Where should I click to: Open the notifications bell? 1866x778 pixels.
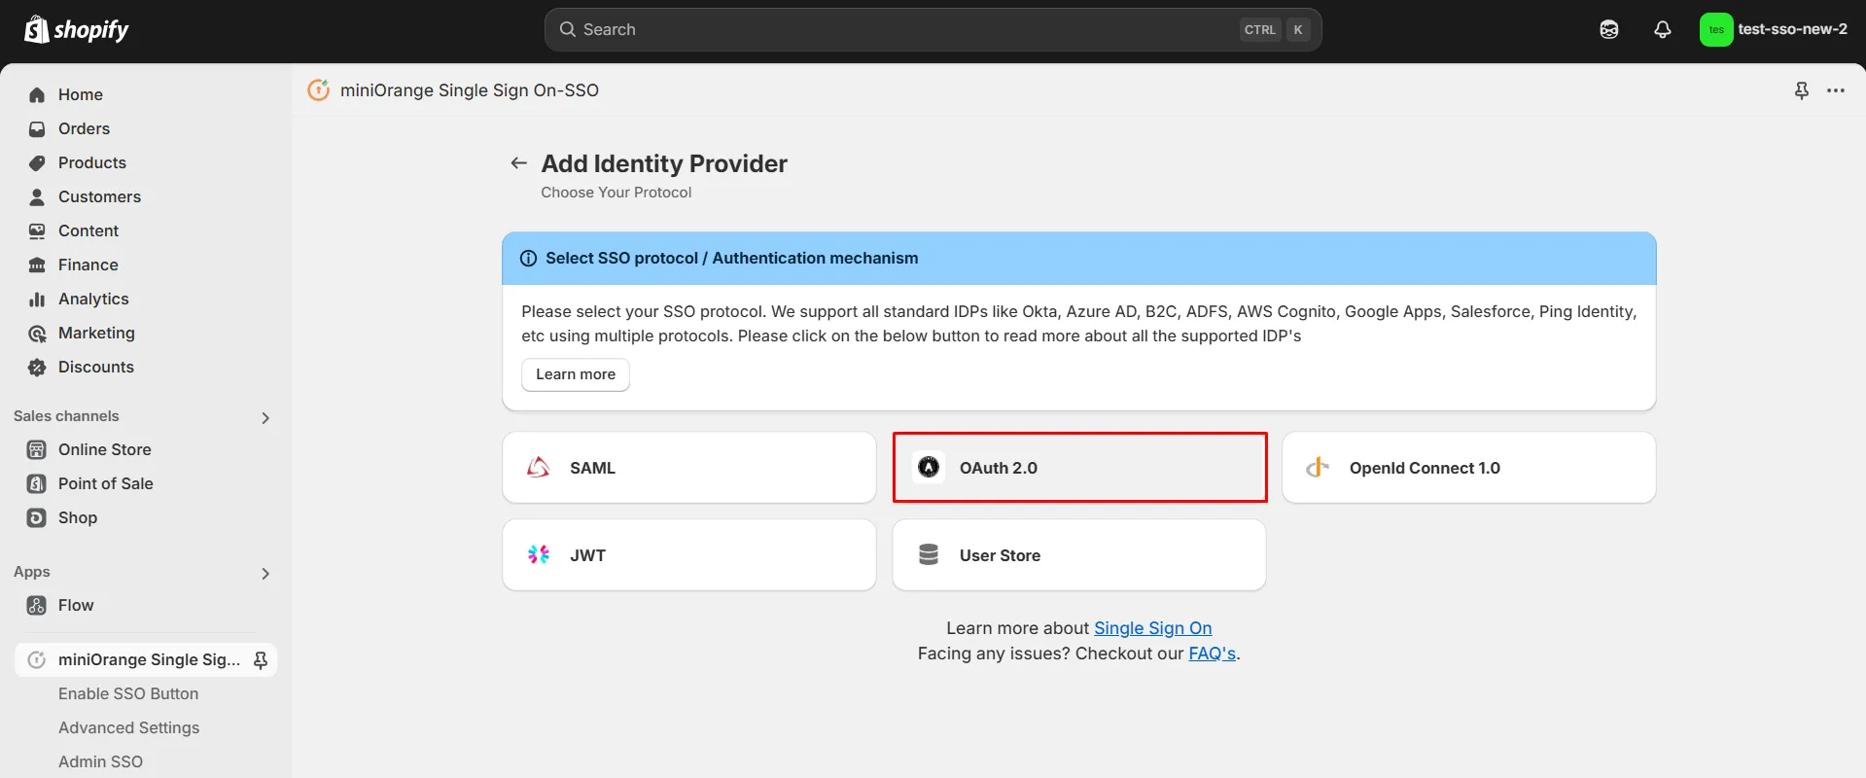(1663, 30)
